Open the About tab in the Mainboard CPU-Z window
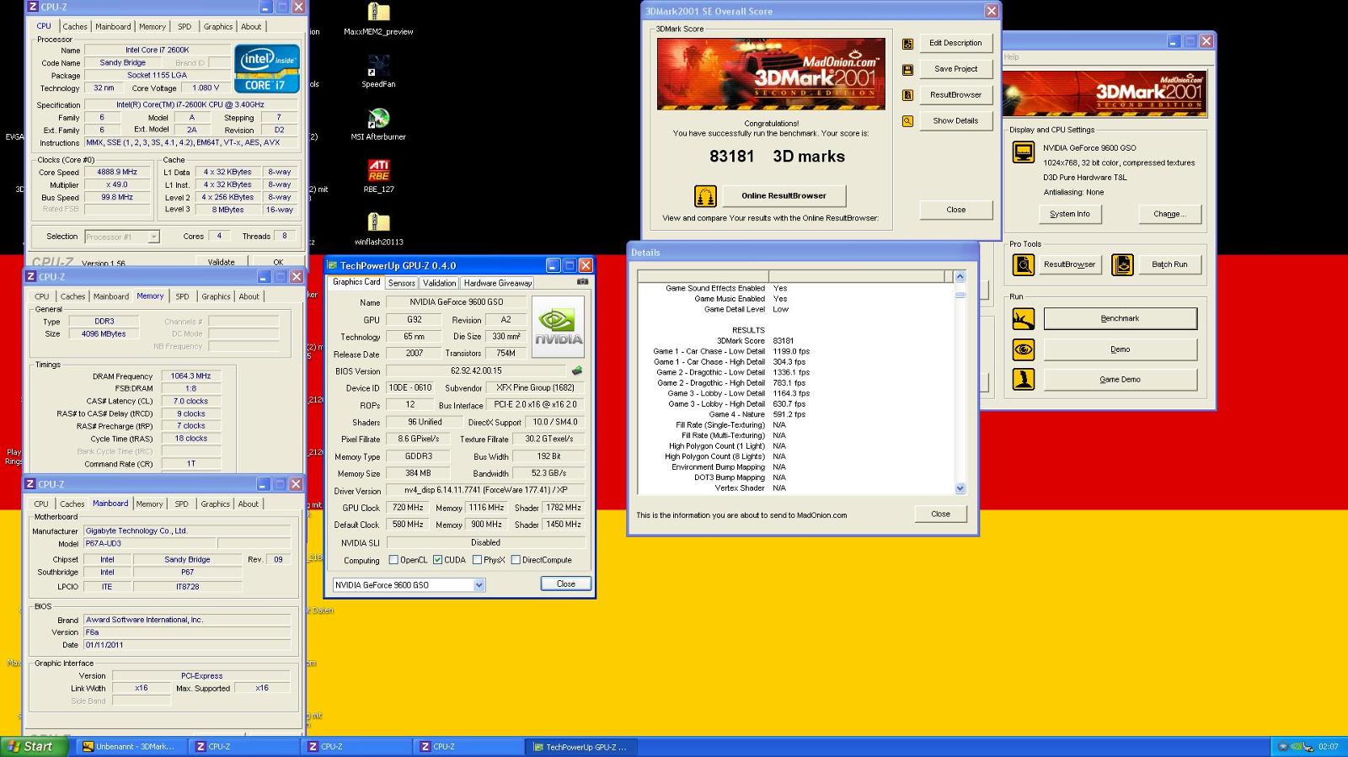 pos(249,504)
